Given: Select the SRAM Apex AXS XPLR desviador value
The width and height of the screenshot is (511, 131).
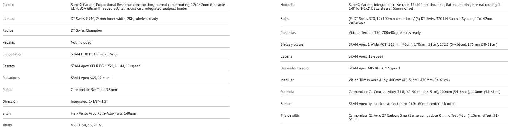Looking at the screenshot, I should 374,68.
